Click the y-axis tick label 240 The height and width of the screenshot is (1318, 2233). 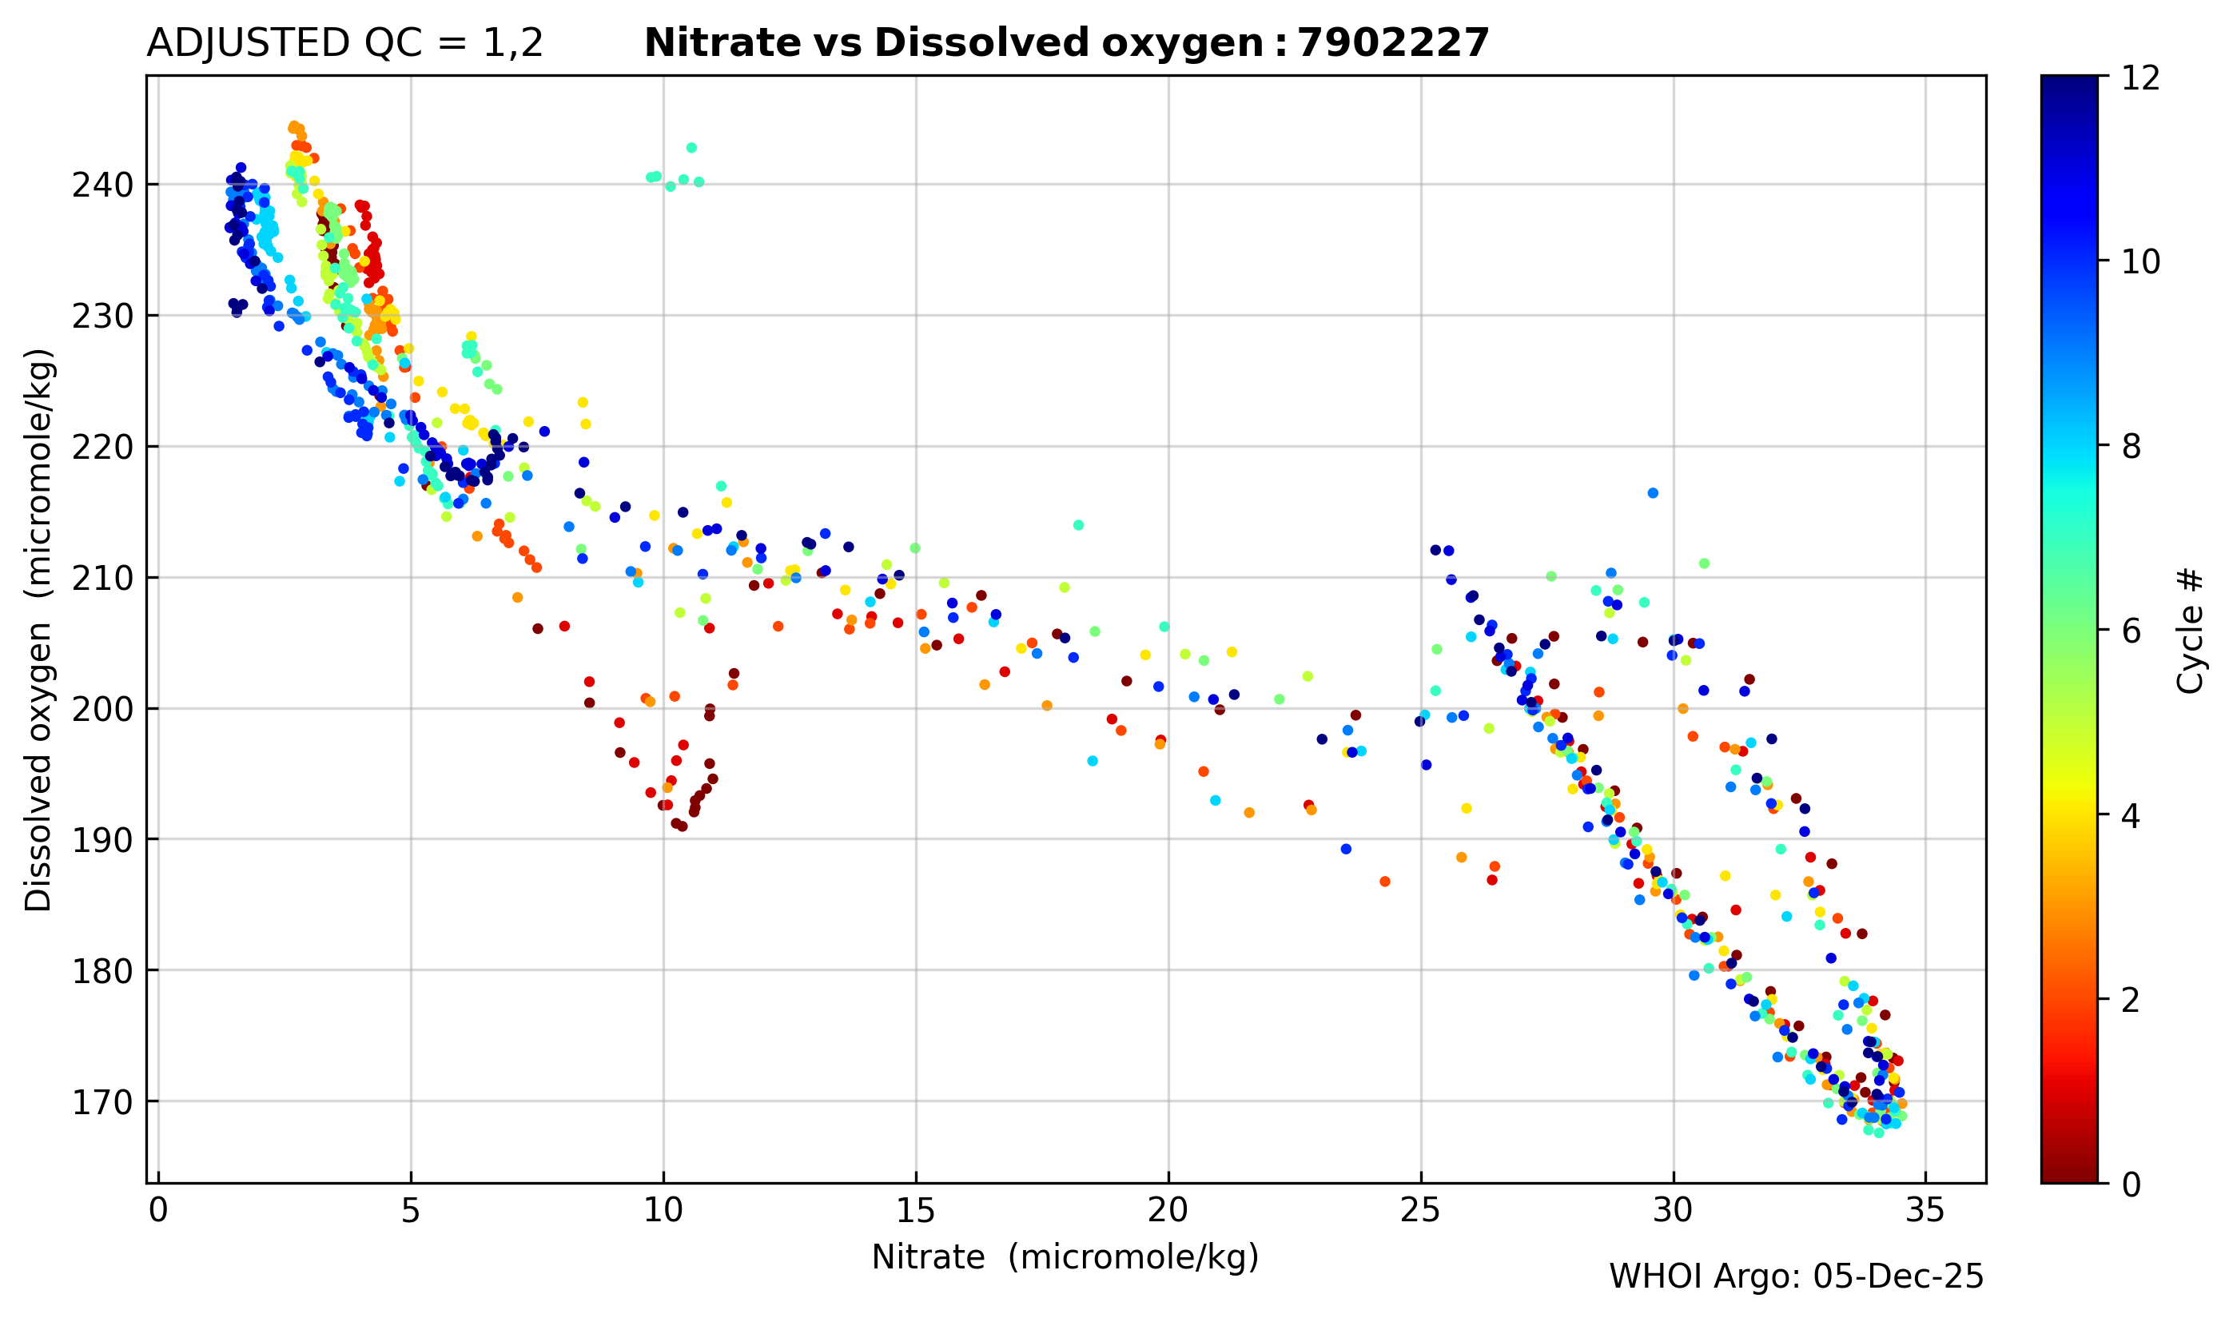click(x=102, y=185)
